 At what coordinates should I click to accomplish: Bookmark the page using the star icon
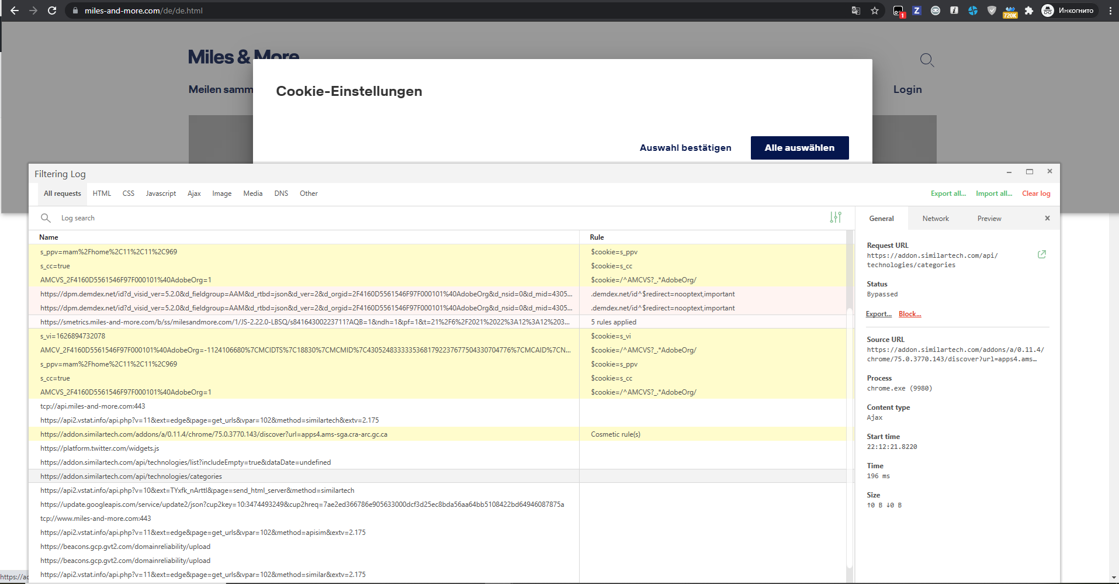[x=874, y=10]
